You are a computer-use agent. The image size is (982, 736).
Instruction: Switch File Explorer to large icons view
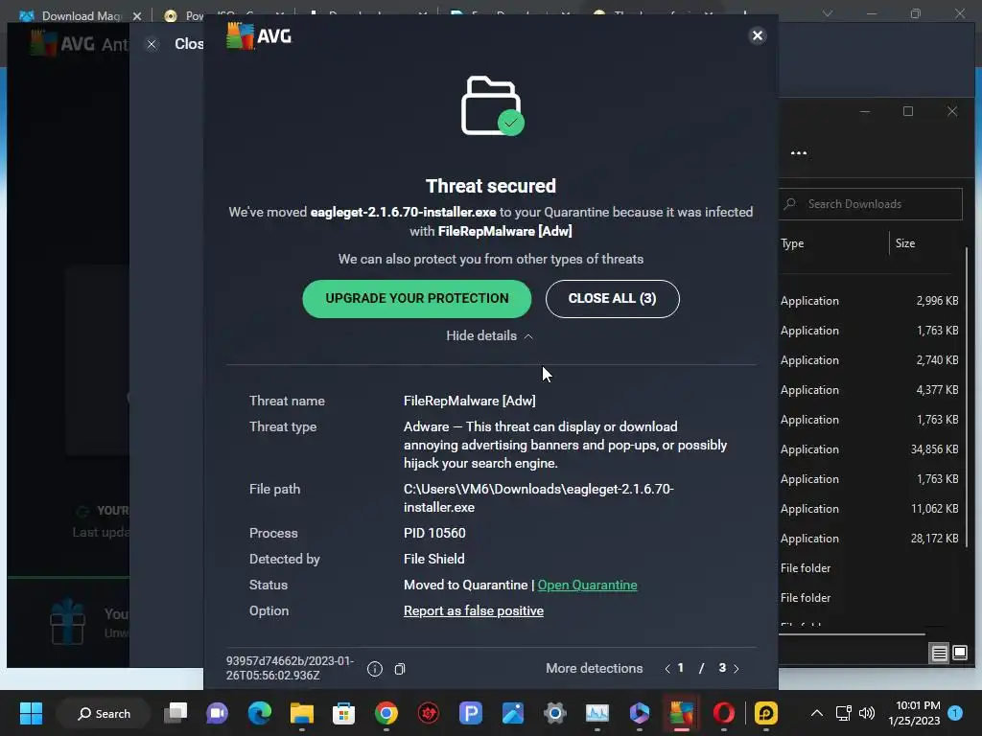click(x=959, y=654)
